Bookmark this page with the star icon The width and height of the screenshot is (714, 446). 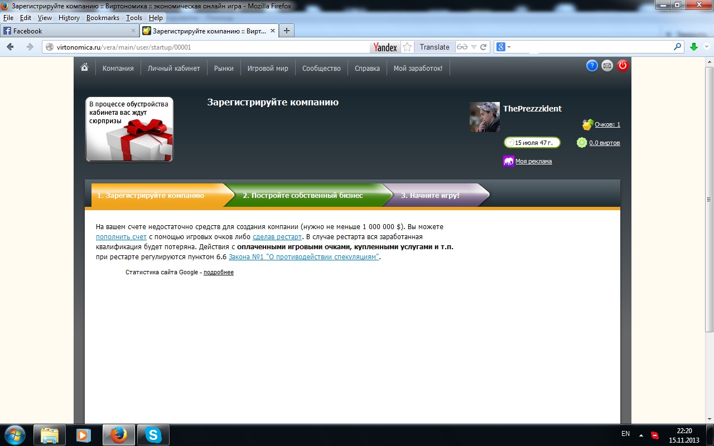pyautogui.click(x=407, y=47)
